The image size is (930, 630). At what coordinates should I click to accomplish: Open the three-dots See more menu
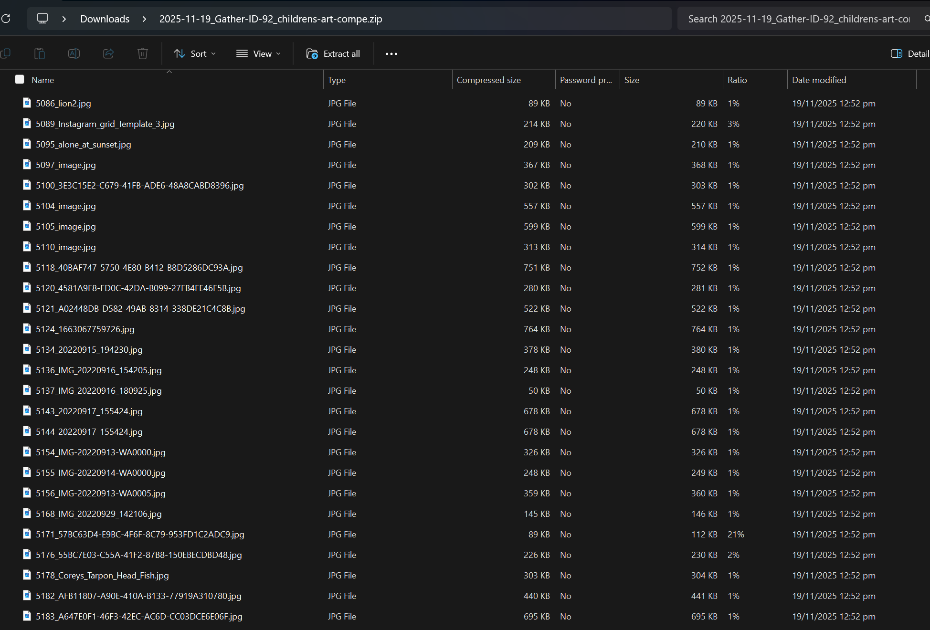pyautogui.click(x=391, y=53)
